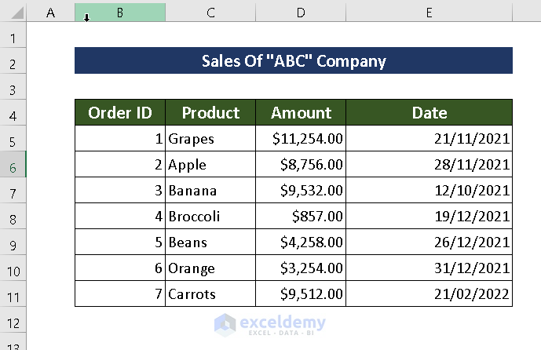This screenshot has height=350, width=541.
Task: Click column D header
Action: coord(301,13)
